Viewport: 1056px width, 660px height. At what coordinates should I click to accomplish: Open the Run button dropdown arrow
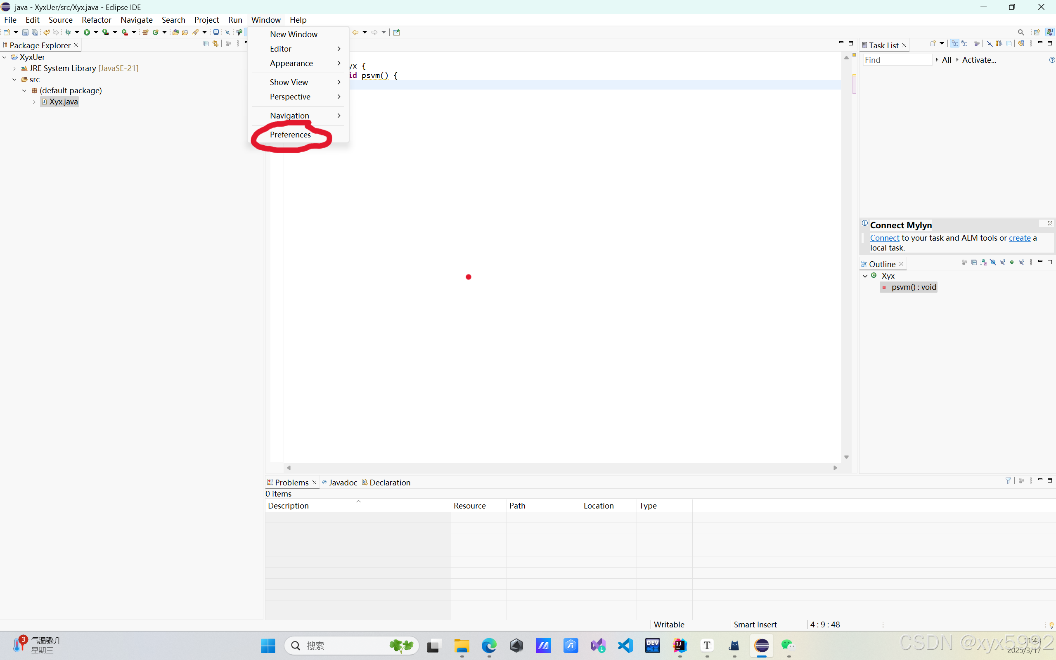click(x=96, y=32)
